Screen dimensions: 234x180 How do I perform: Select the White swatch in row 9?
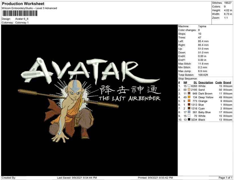click(x=189, y=116)
